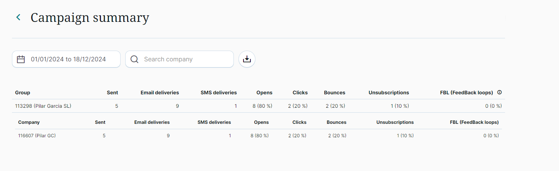Open company 116607 (Pilar GC)
The height and width of the screenshot is (171, 559).
(37, 136)
